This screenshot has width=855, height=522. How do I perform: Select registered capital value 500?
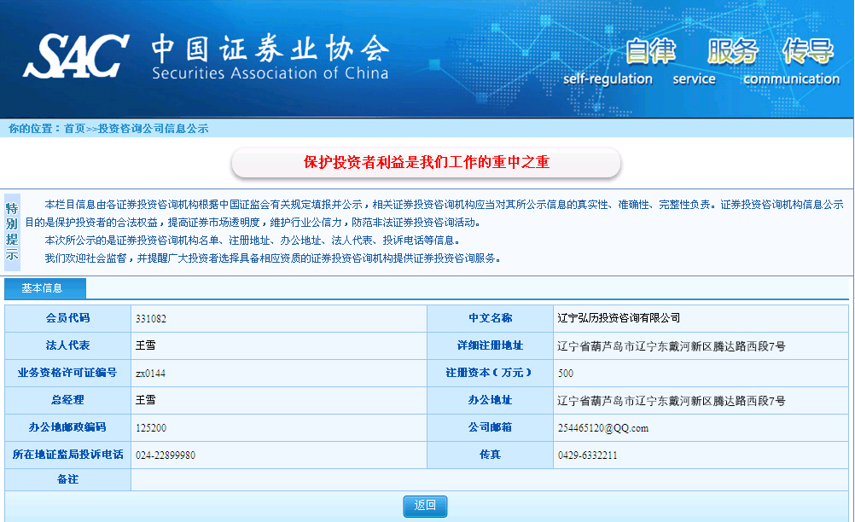tap(566, 374)
